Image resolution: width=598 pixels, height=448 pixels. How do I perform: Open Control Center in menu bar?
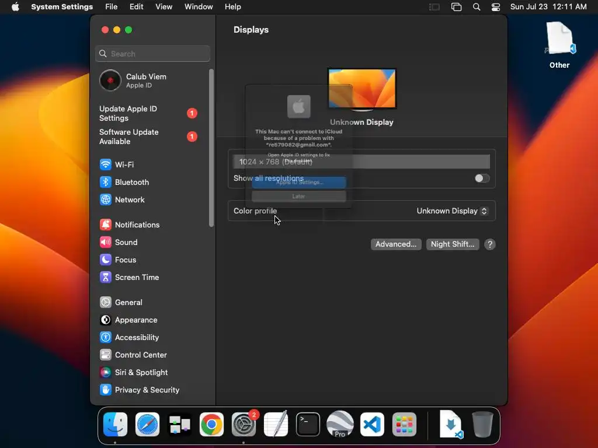(495, 7)
